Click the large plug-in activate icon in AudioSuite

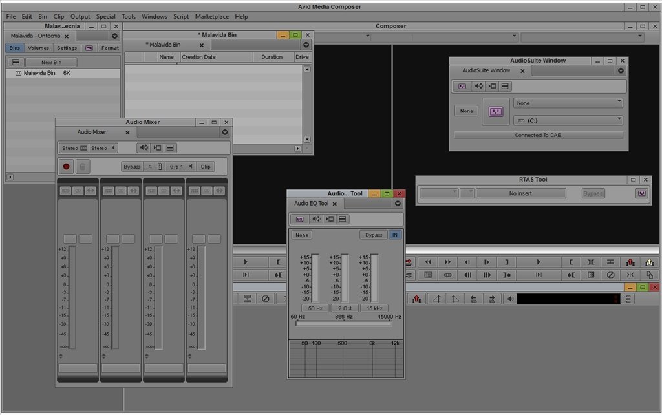[x=496, y=111]
